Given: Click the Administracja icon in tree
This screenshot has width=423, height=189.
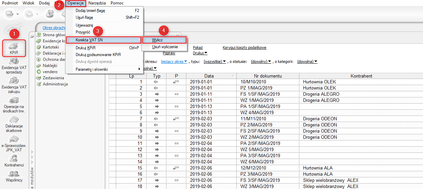Looking at the screenshot, I should tap(39, 84).
